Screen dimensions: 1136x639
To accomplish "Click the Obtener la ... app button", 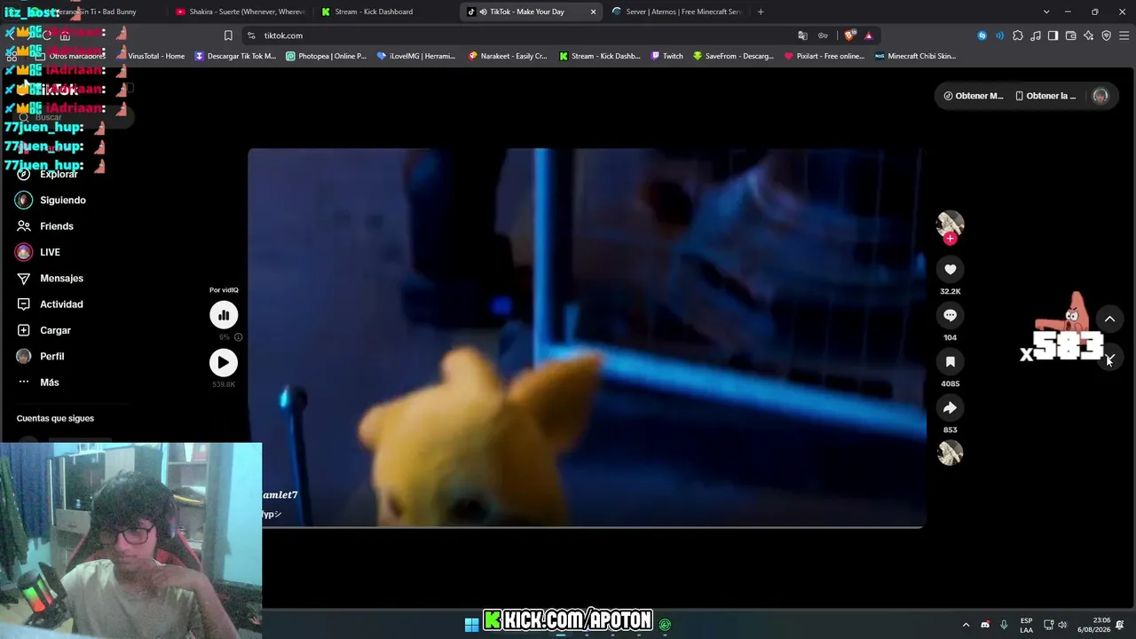I will (x=1045, y=96).
